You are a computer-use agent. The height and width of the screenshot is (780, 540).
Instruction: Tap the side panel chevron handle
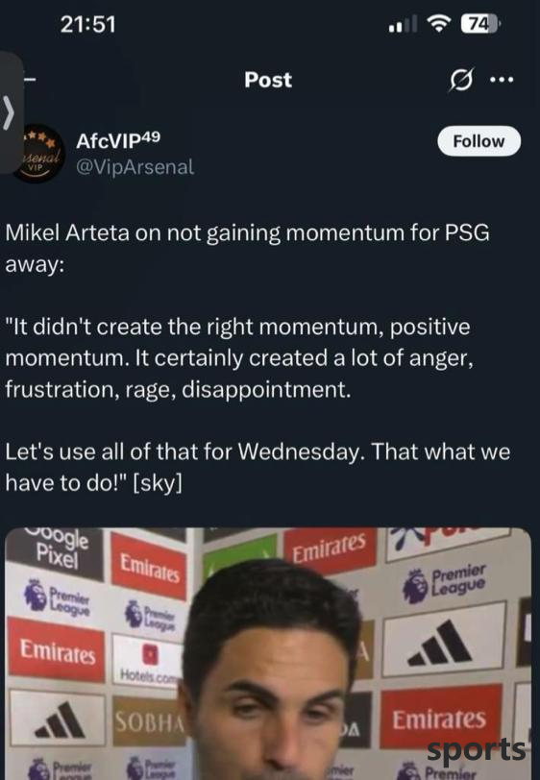[x=10, y=112]
